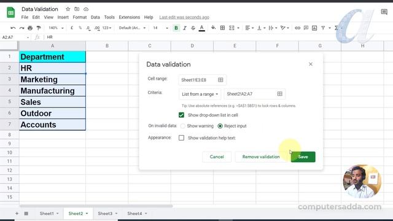
Task: Toggle bold formatting
Action: click(176, 28)
